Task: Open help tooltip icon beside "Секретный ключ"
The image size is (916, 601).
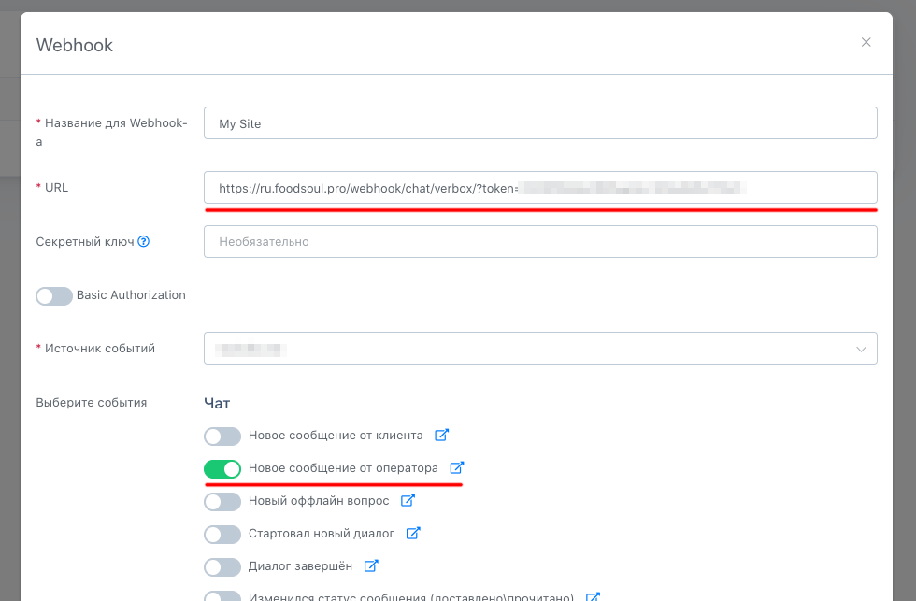Action: click(x=143, y=241)
